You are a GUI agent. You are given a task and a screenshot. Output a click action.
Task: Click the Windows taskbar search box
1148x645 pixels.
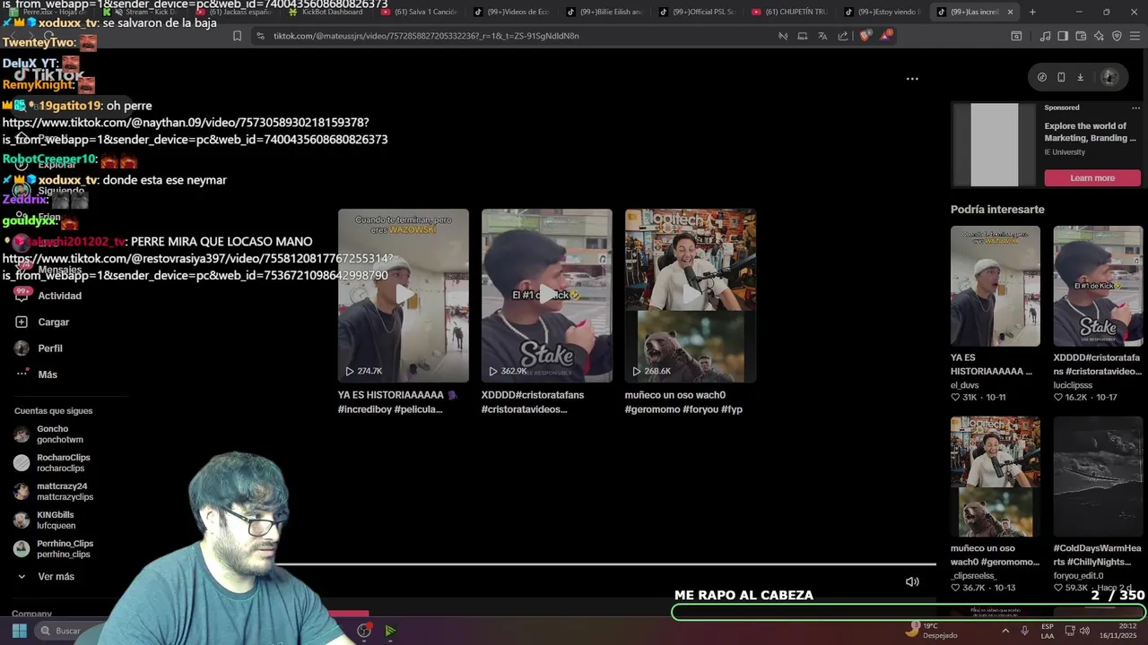pyautogui.click(x=72, y=631)
